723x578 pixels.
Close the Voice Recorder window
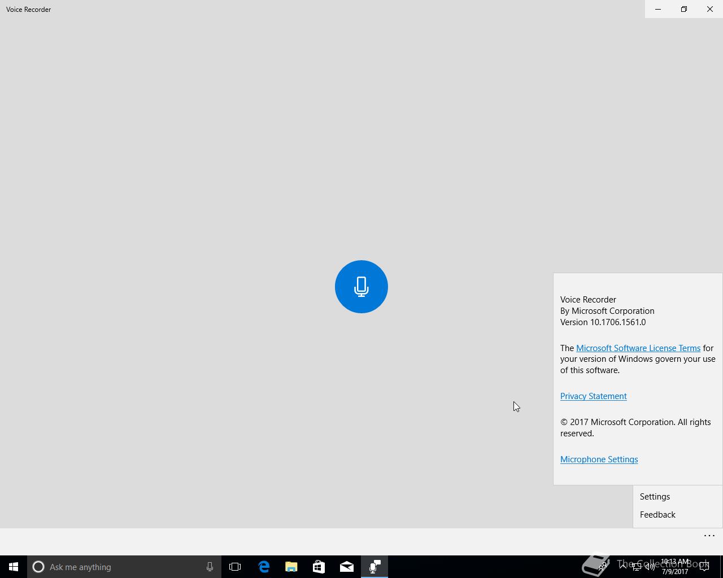point(710,9)
